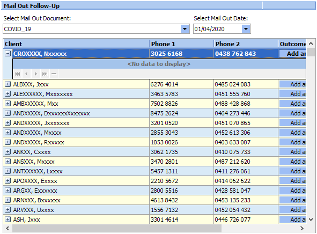Expand the ANTXXXXXX, Lxxxx row
This screenshot has height=234, width=317.
[8, 171]
